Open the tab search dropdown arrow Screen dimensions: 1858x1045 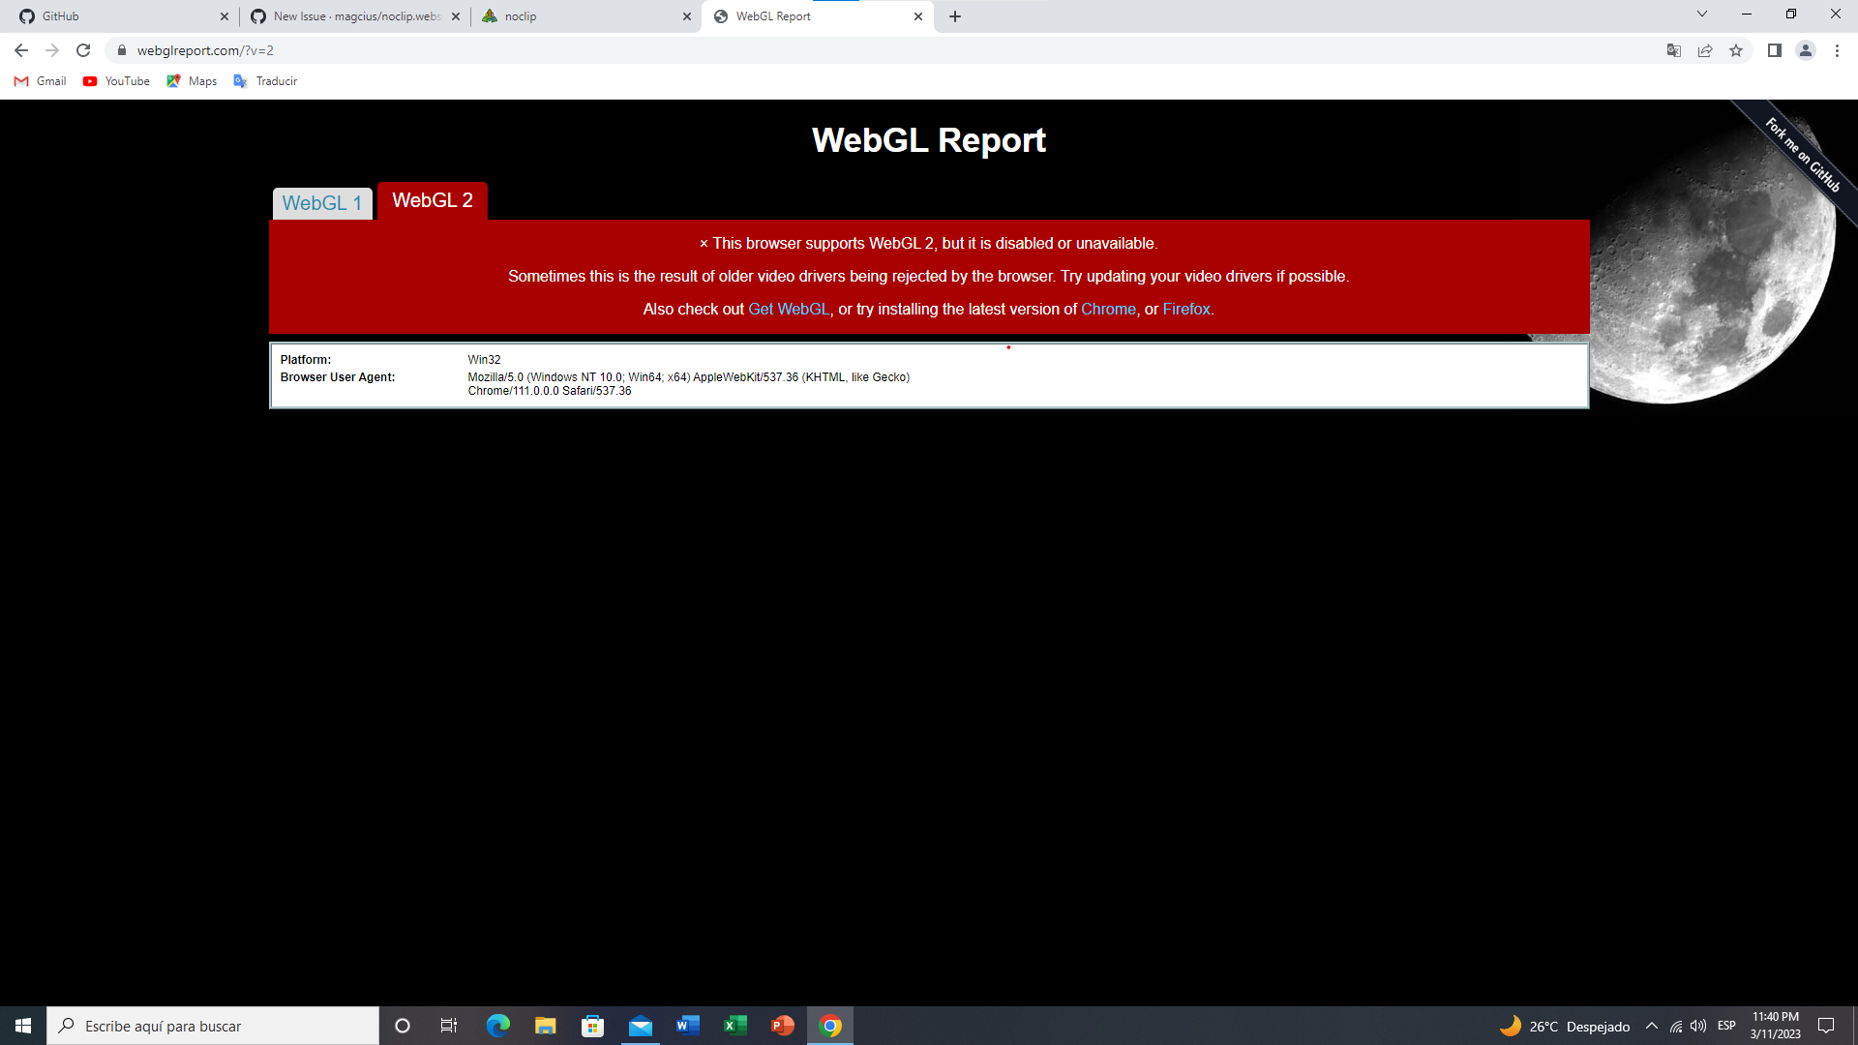(1701, 15)
